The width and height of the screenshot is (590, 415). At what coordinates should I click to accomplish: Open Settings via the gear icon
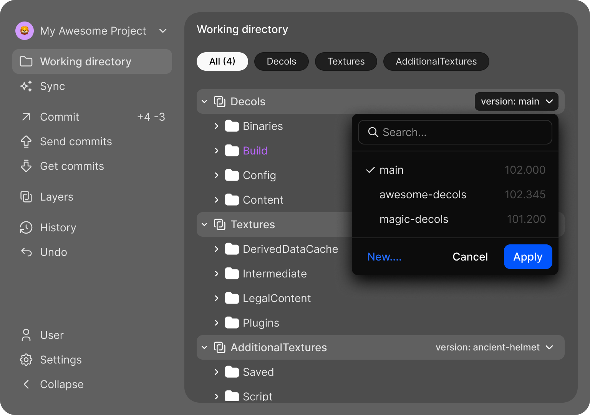point(26,360)
